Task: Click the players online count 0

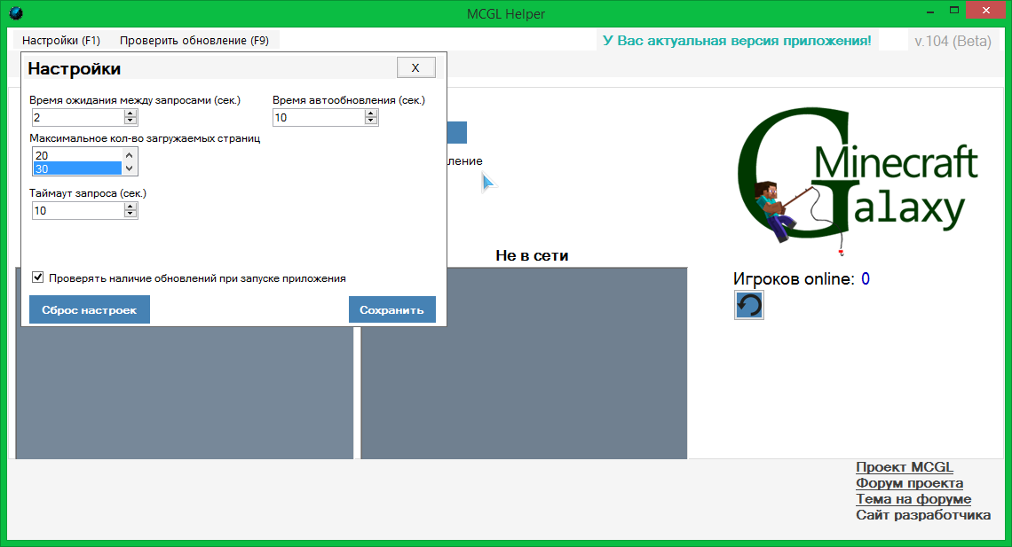Action: 866,279
